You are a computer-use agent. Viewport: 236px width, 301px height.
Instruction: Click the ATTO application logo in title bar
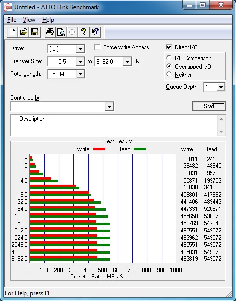coord(8,7)
